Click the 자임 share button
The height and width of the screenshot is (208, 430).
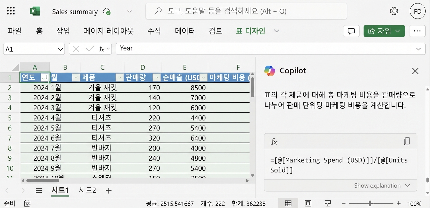click(384, 31)
